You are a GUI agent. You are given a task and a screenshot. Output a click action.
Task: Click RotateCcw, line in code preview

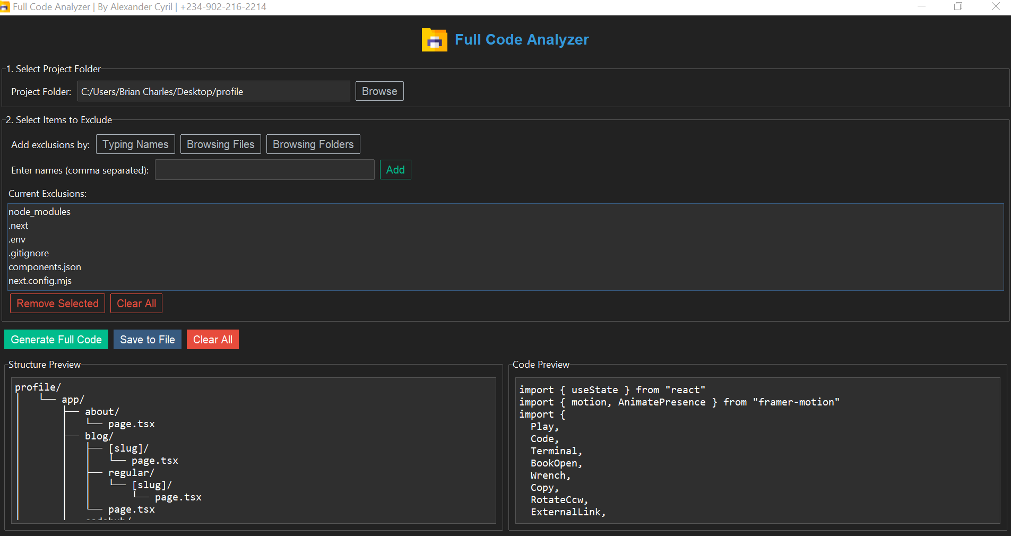click(559, 500)
